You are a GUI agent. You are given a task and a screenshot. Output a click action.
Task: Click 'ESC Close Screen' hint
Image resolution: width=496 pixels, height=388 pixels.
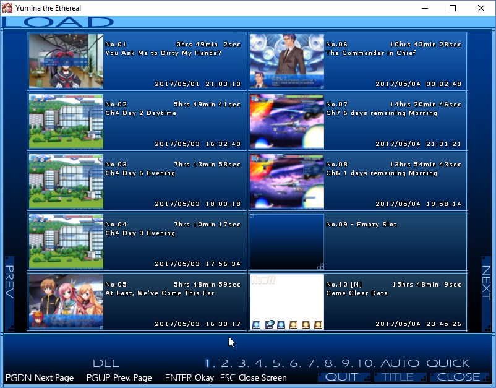(x=254, y=377)
